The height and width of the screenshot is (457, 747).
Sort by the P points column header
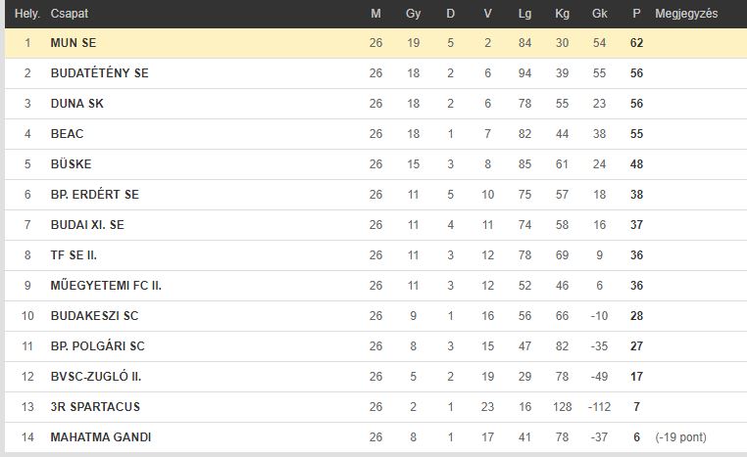click(x=636, y=14)
